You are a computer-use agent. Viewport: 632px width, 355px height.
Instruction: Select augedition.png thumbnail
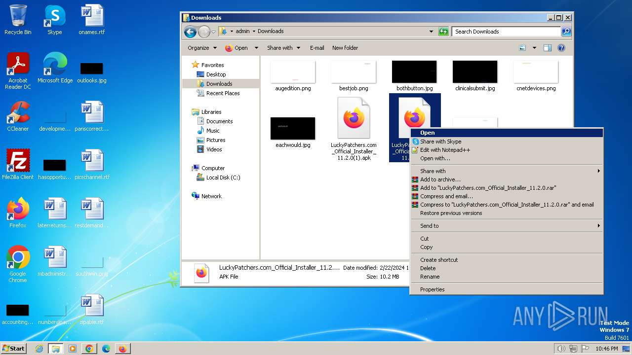293,76
